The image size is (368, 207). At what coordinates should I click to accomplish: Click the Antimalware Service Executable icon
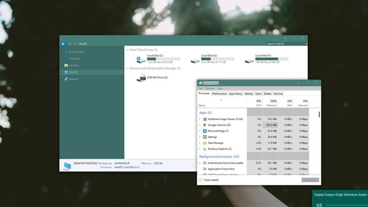[205, 163]
